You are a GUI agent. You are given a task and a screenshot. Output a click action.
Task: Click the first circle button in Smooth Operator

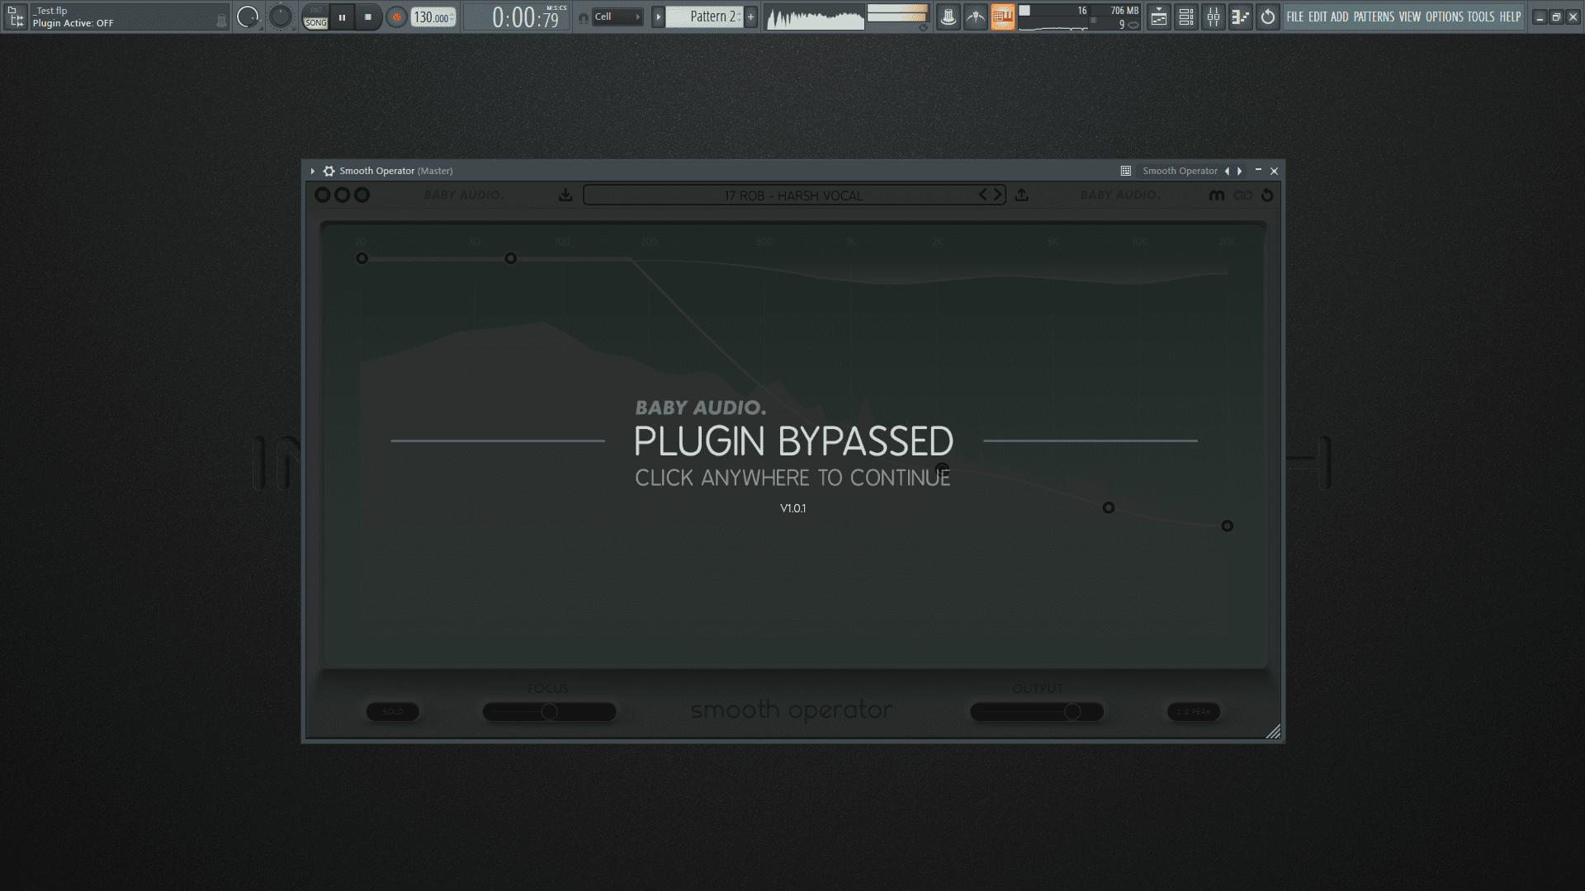tap(323, 195)
